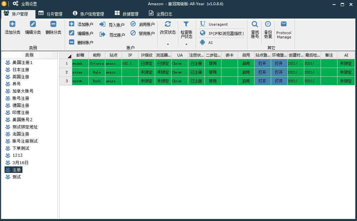This screenshot has width=357, height=221.
Task: Open the AI android tool
Action: pyautogui.click(x=206, y=42)
